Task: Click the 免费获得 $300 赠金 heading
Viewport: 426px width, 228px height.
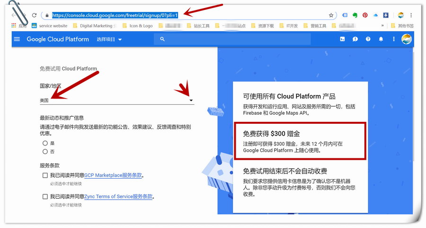Action: tap(271, 134)
